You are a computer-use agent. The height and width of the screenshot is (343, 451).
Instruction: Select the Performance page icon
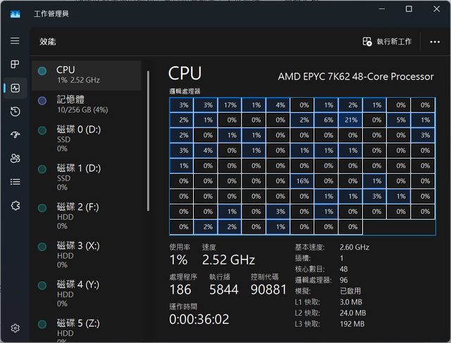[x=15, y=89]
